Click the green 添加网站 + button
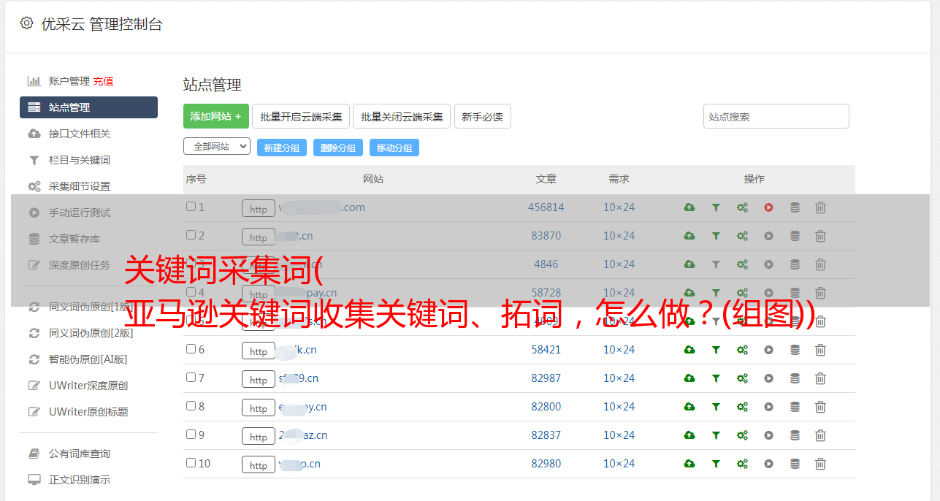Viewport: 940px width, 501px height. [216, 116]
